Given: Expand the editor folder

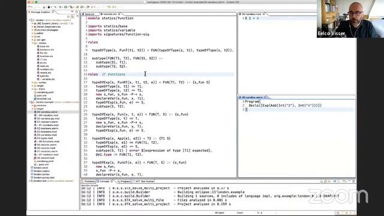Looking at the screenshot, I should [32, 34].
